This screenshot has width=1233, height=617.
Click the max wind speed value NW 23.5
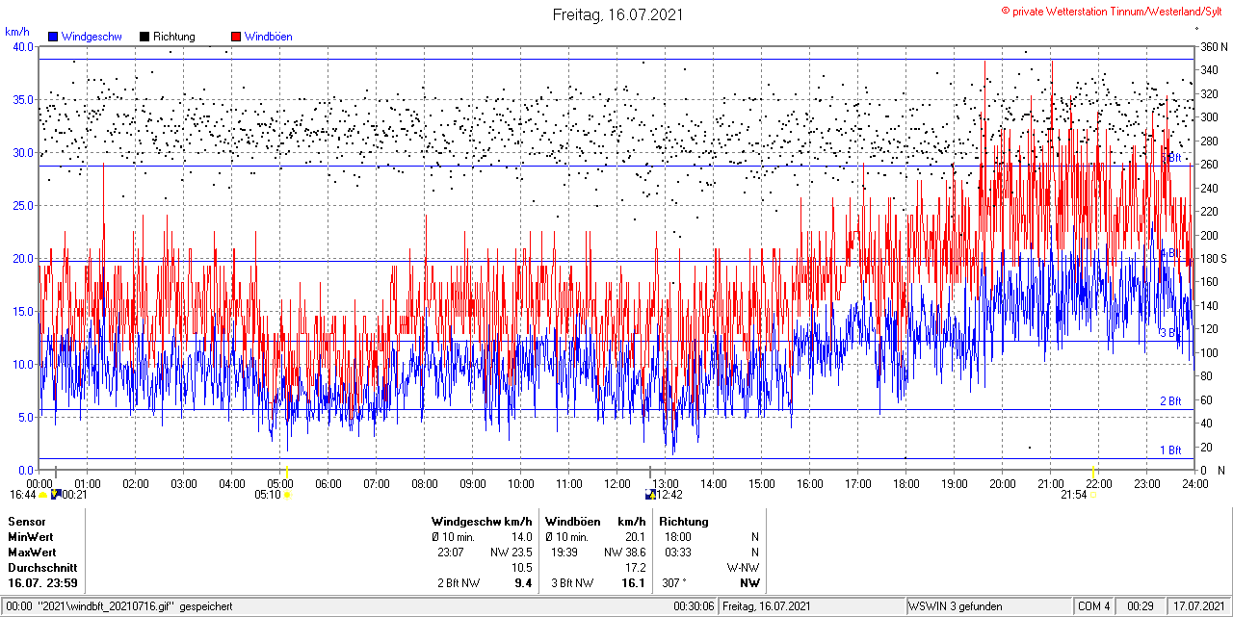click(x=512, y=553)
